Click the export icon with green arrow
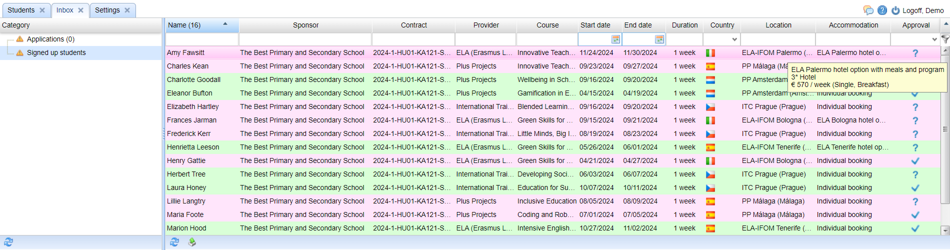This screenshot has width=950, height=250. tap(192, 242)
